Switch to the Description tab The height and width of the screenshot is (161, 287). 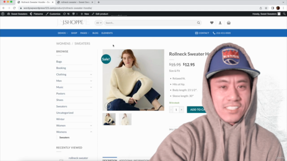(x=109, y=160)
